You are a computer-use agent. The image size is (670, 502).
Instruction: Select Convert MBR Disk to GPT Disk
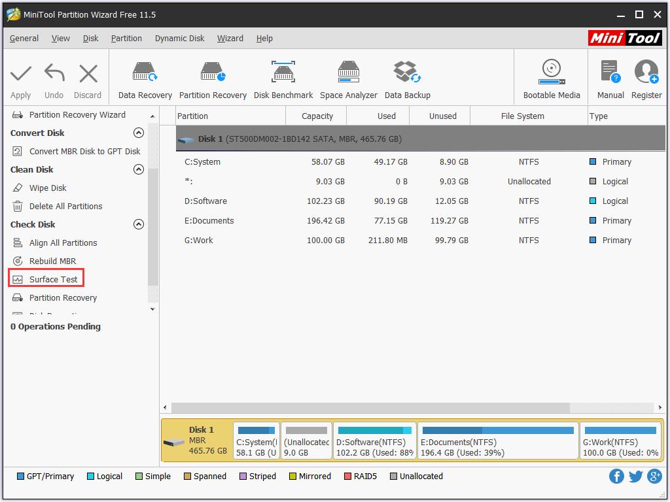(x=84, y=152)
